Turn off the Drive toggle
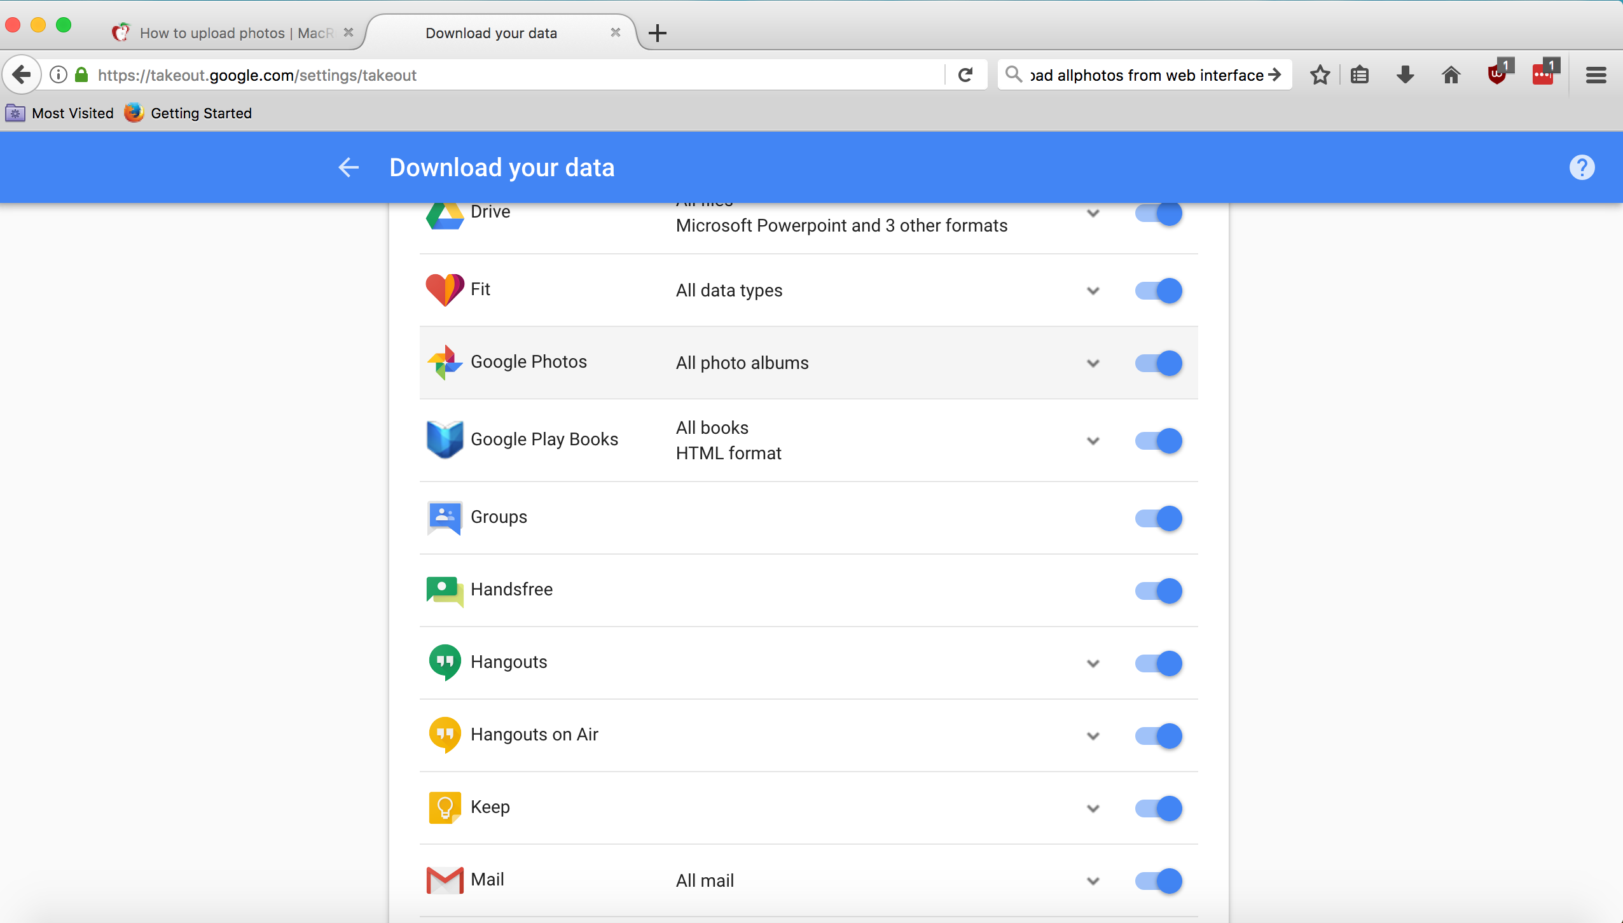Viewport: 1623px width, 923px height. [1159, 214]
